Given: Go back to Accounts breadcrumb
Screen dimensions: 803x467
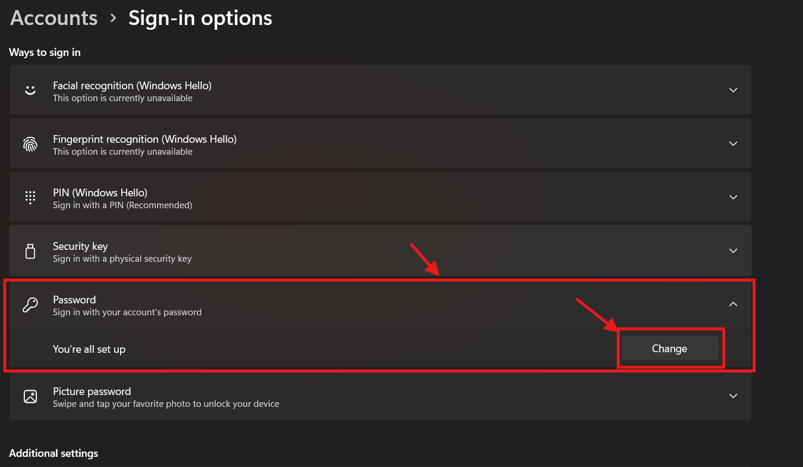Looking at the screenshot, I should pyautogui.click(x=53, y=18).
